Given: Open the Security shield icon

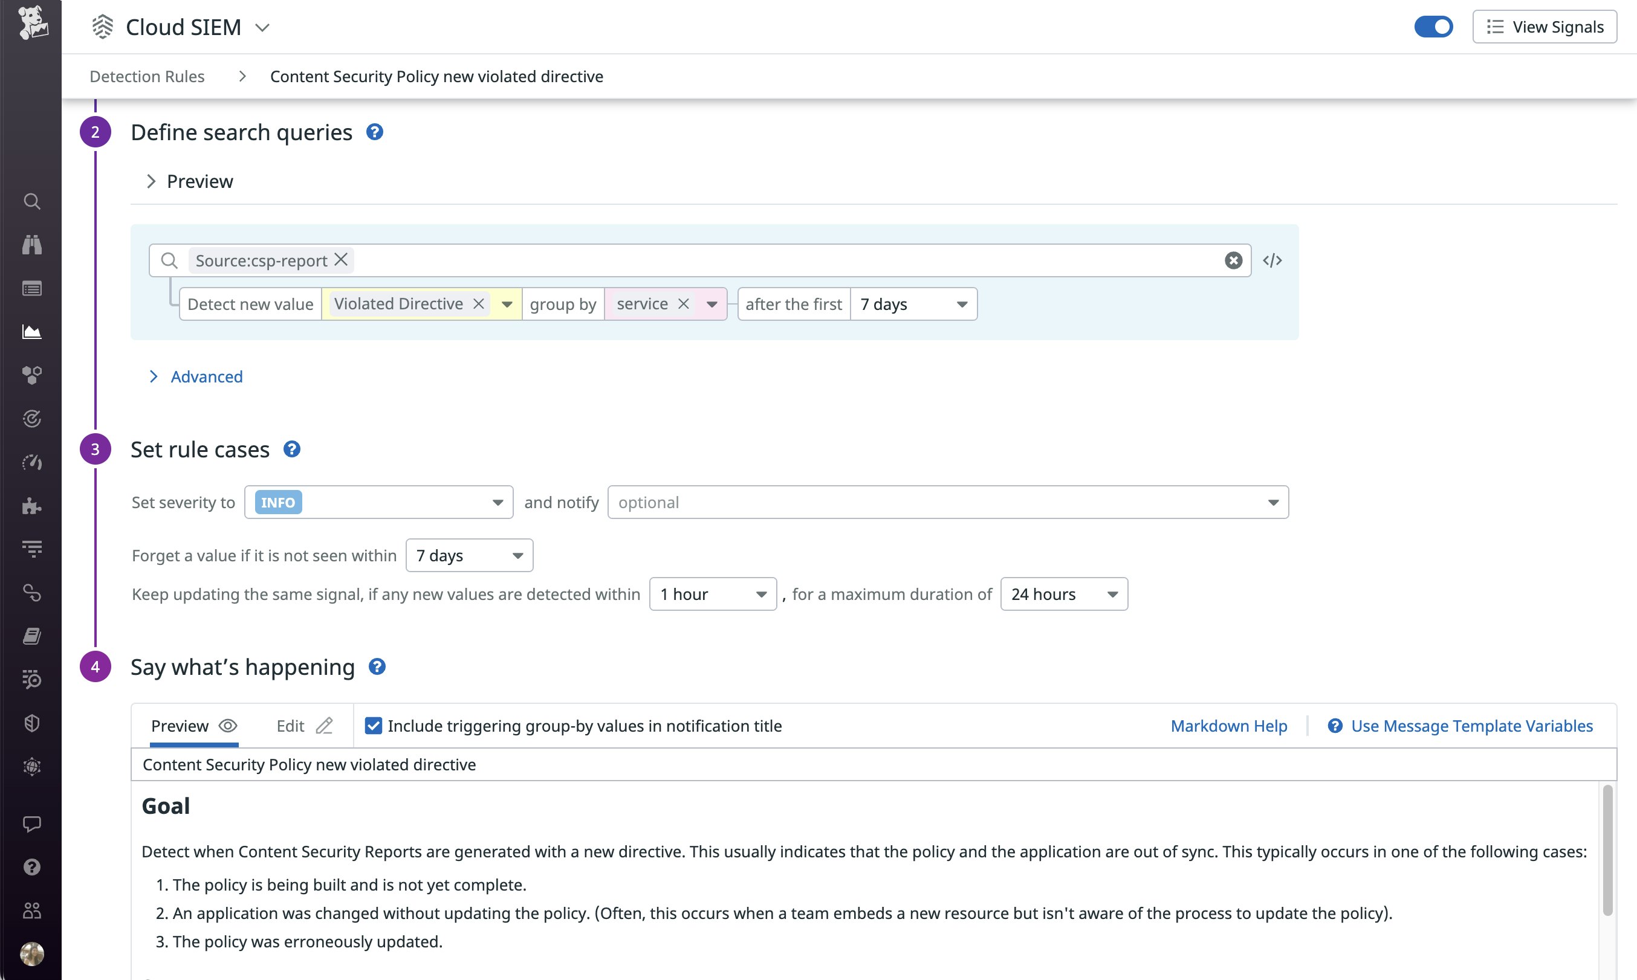Looking at the screenshot, I should 31,723.
